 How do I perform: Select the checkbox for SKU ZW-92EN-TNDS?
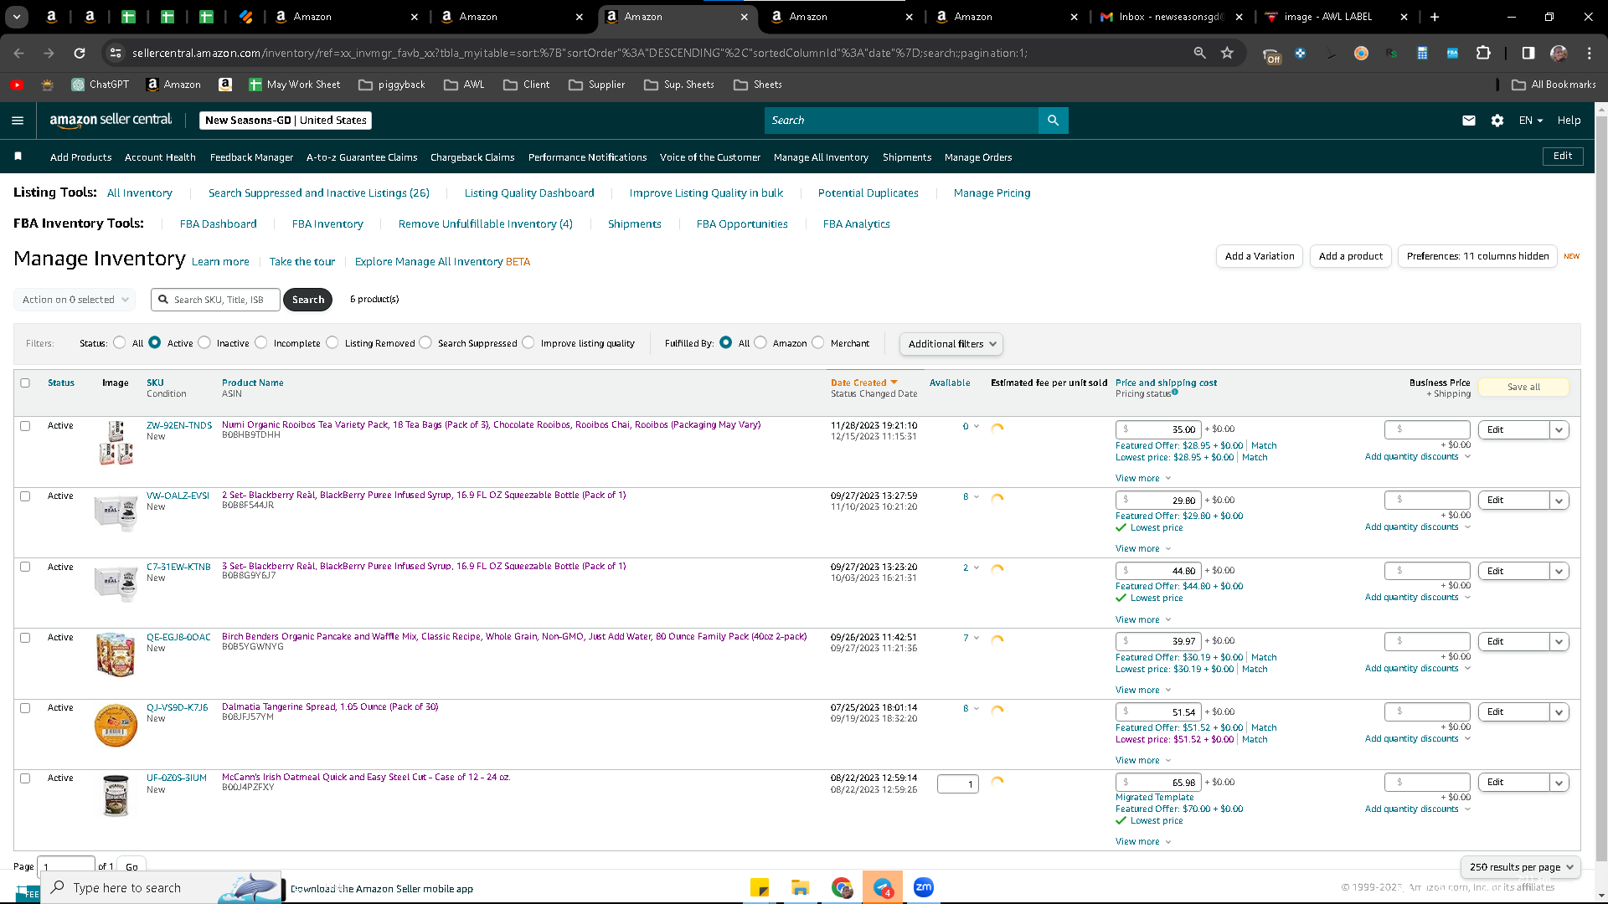click(25, 426)
